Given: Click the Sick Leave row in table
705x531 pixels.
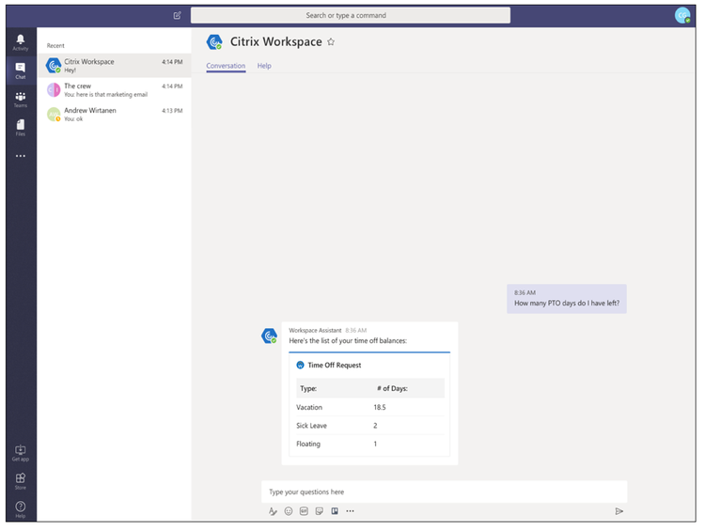Looking at the screenshot, I should tap(370, 426).
